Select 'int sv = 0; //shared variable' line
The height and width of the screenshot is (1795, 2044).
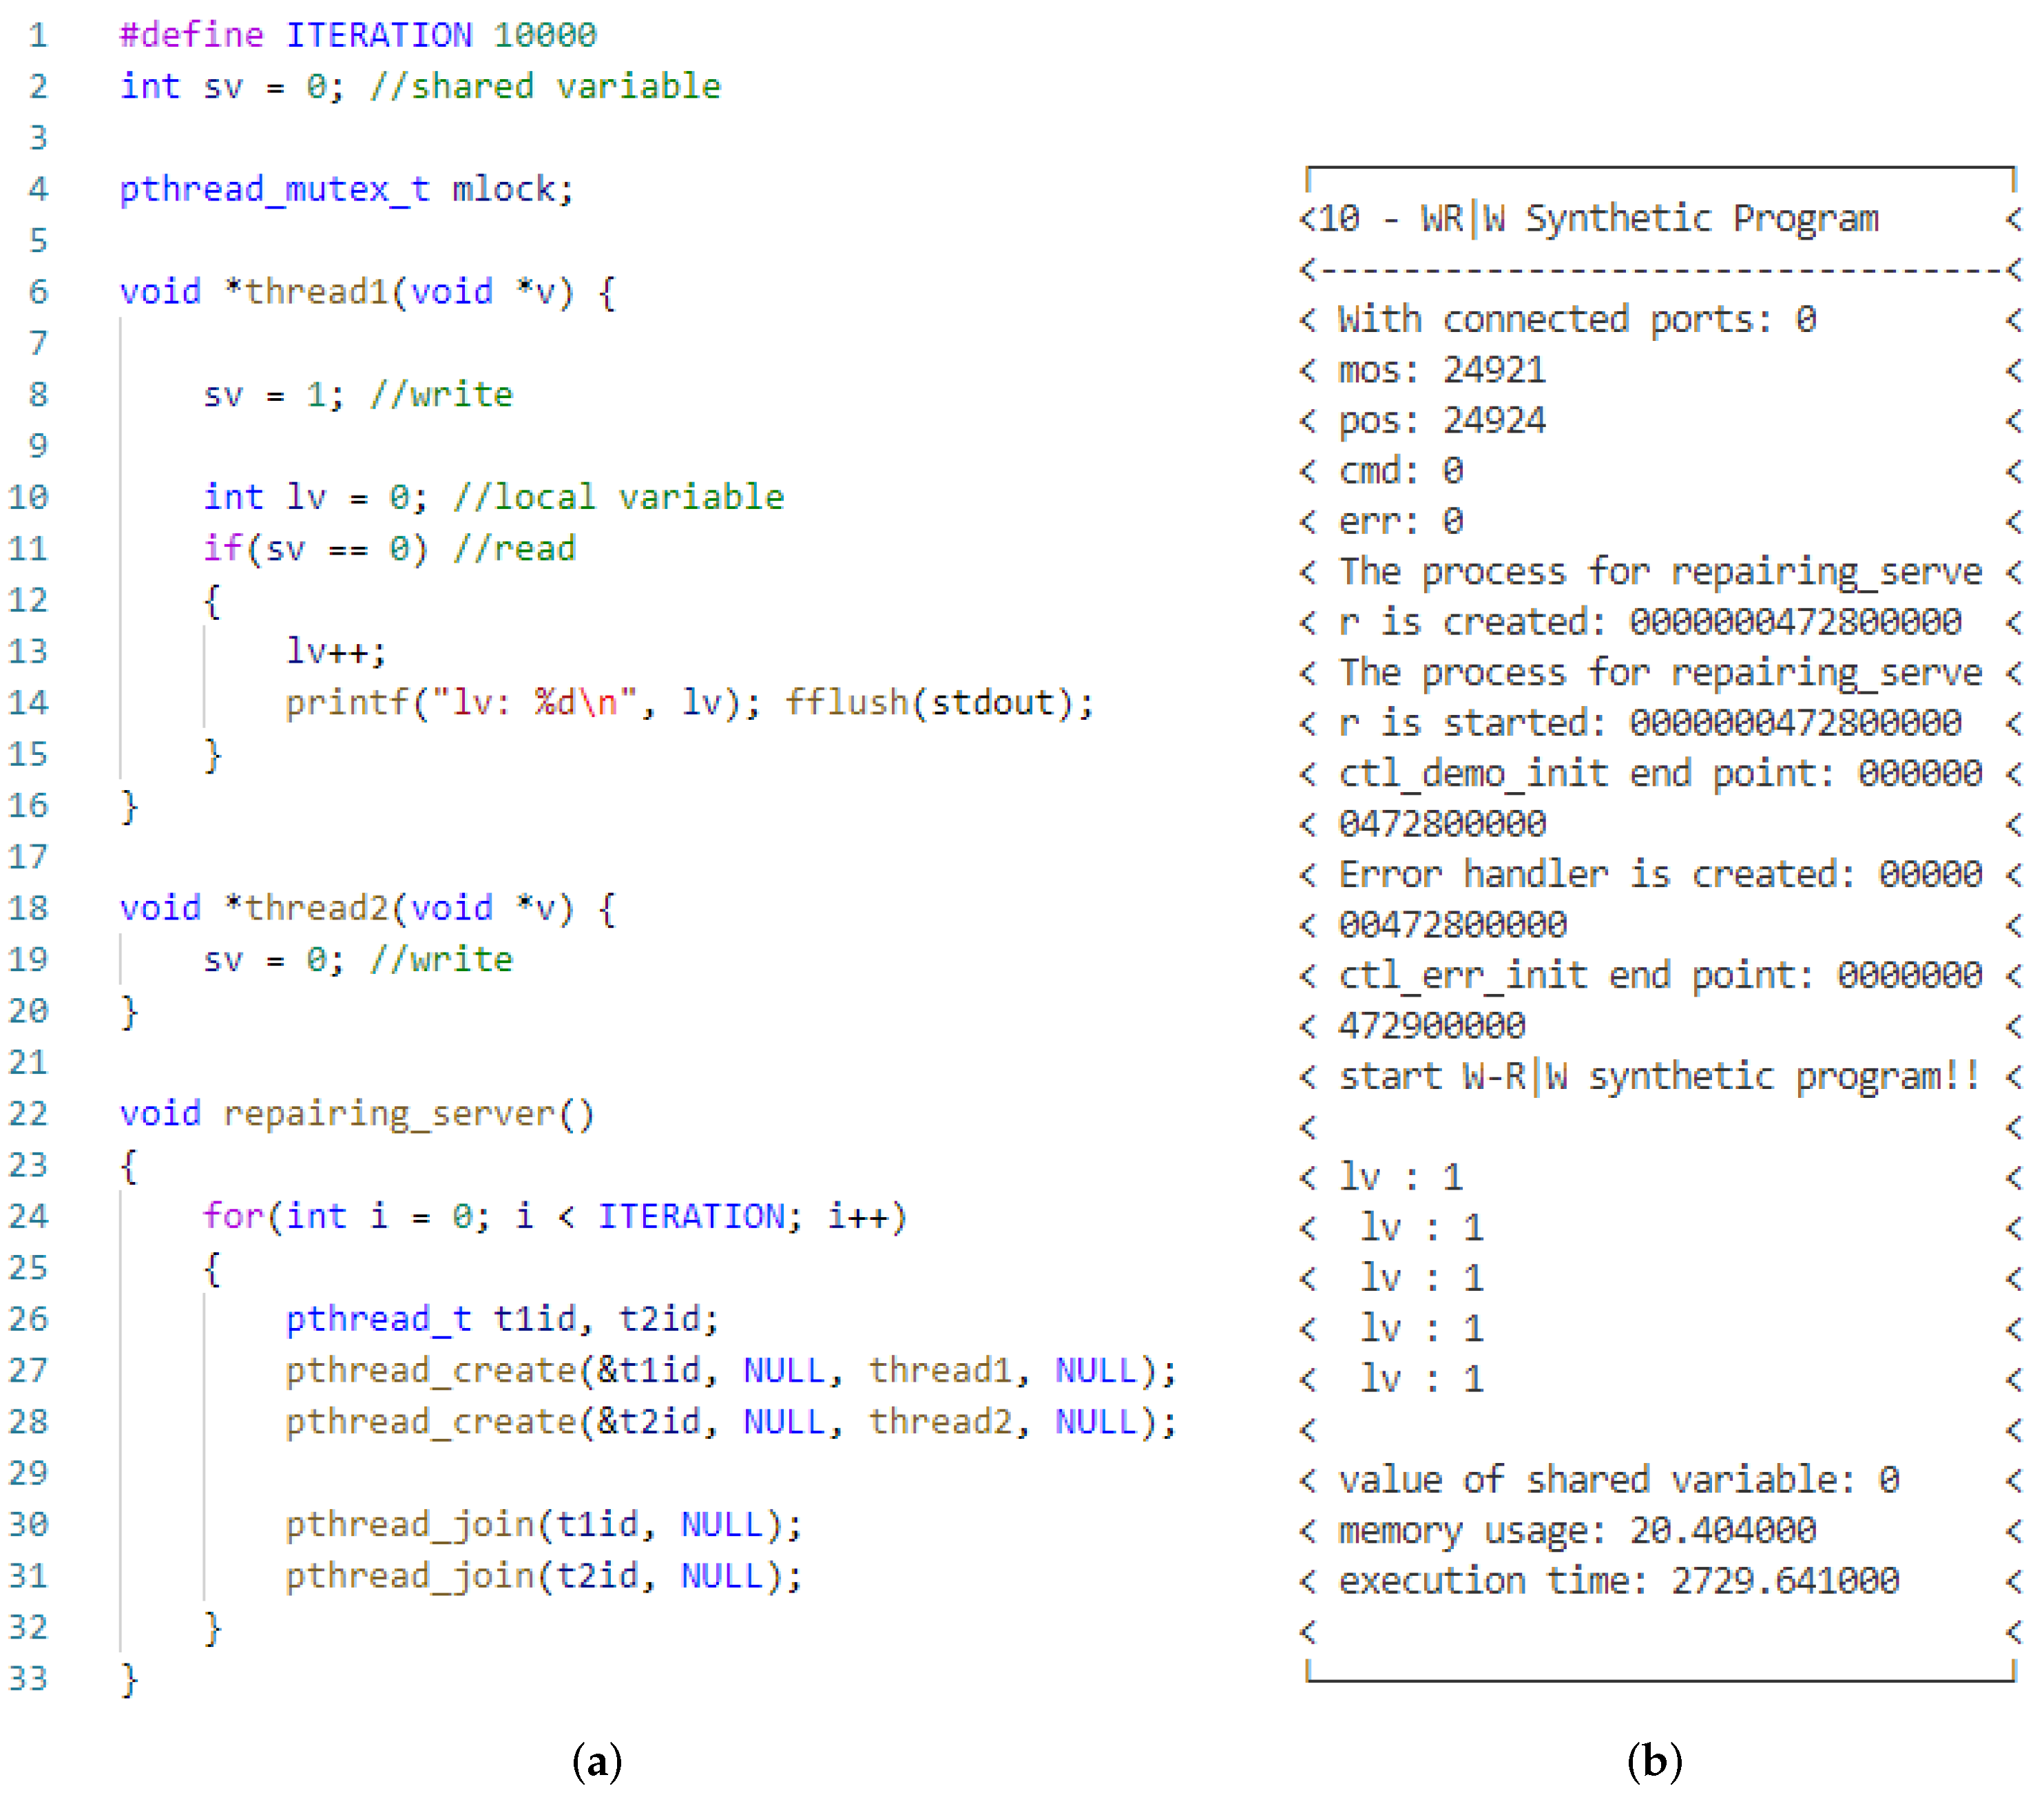pos(420,86)
